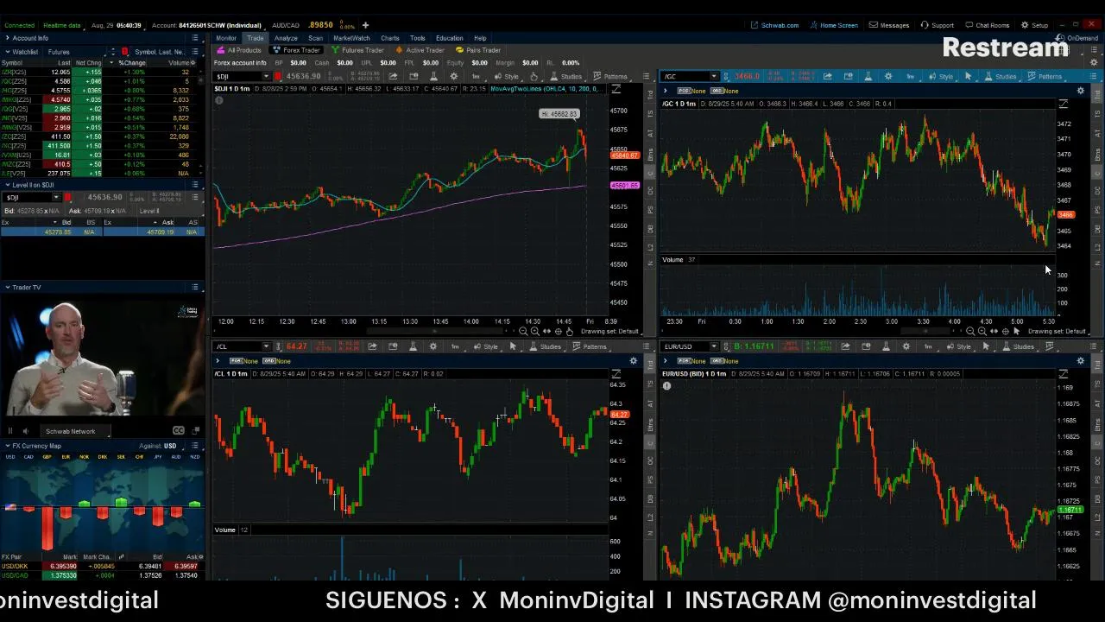Collapse the FX Currency Map section
The height and width of the screenshot is (622, 1105).
[7, 446]
